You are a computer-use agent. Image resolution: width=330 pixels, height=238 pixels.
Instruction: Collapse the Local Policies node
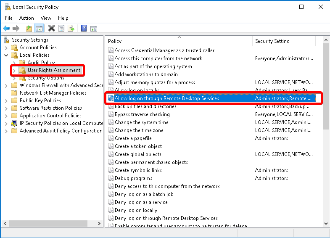click(6, 55)
